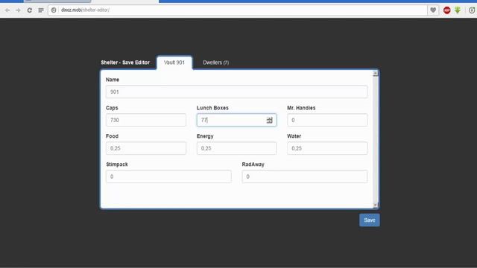Click the panel scrollbar down arrow
Image resolution: width=477 pixels, height=268 pixels.
(376, 205)
